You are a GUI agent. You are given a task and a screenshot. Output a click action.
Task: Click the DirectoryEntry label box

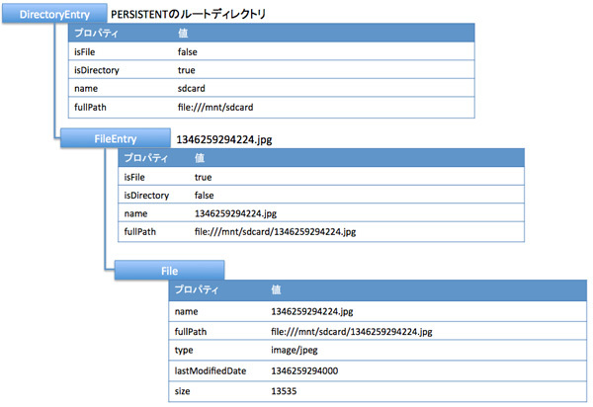click(54, 14)
